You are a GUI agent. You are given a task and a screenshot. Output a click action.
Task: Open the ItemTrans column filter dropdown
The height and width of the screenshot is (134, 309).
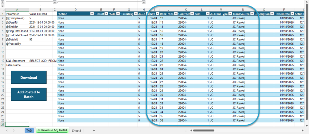176,14
